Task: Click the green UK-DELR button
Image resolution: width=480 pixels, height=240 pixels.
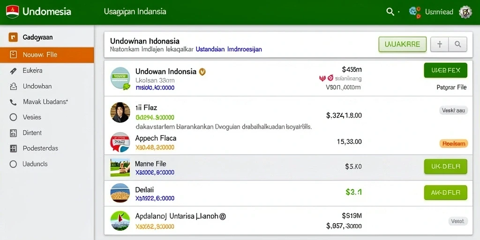Action: (x=446, y=166)
